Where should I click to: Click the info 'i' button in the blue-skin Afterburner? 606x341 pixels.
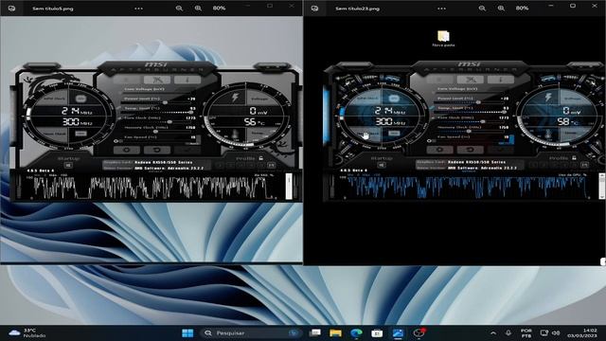click(501, 80)
